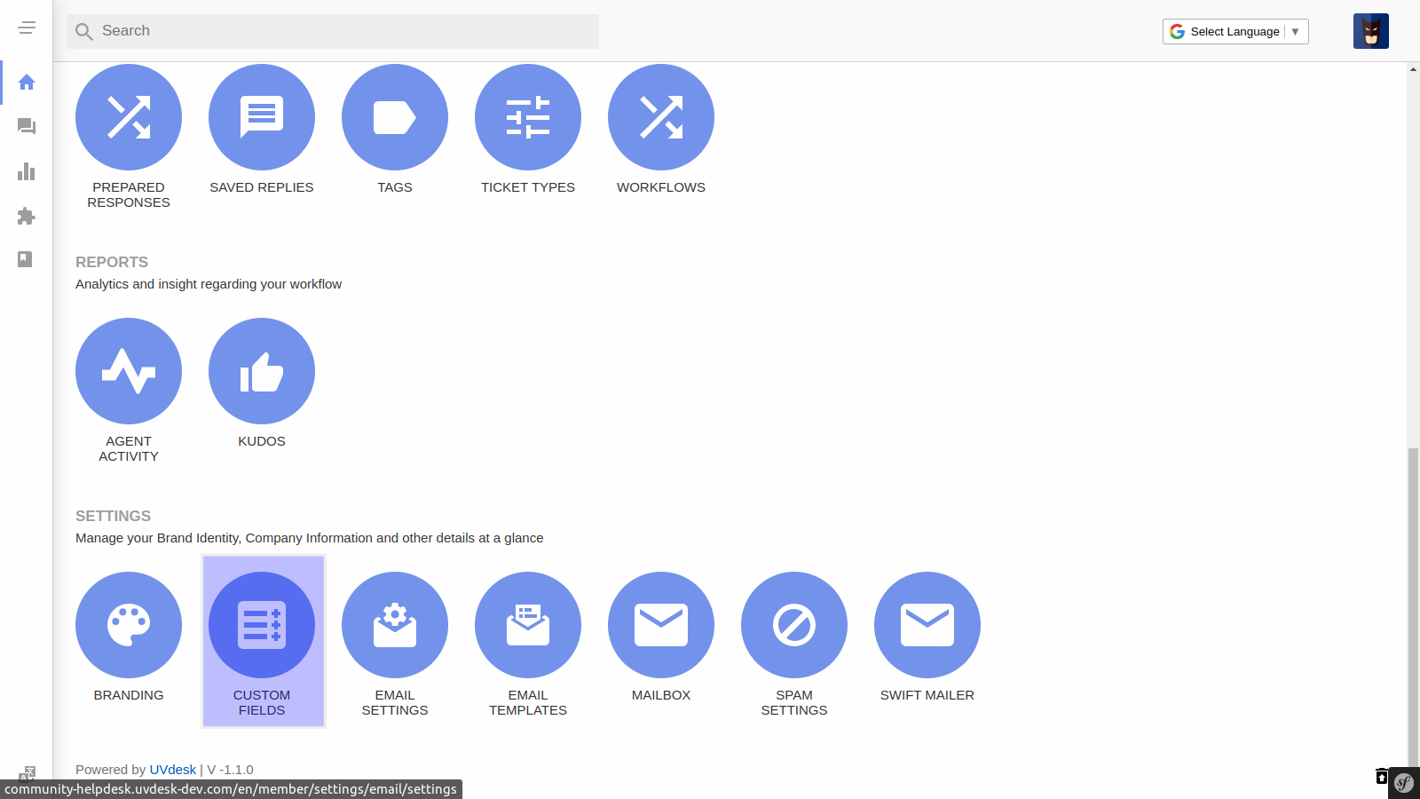
Task: Open the Workflows icon
Action: point(661,117)
